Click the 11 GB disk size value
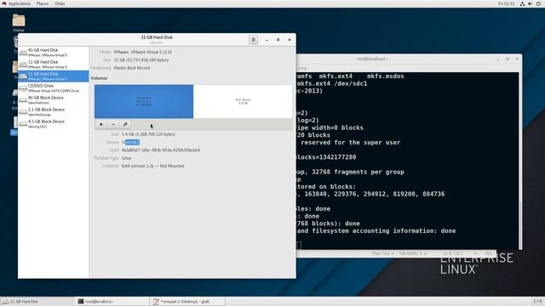This screenshot has height=306, width=545. pos(141,60)
